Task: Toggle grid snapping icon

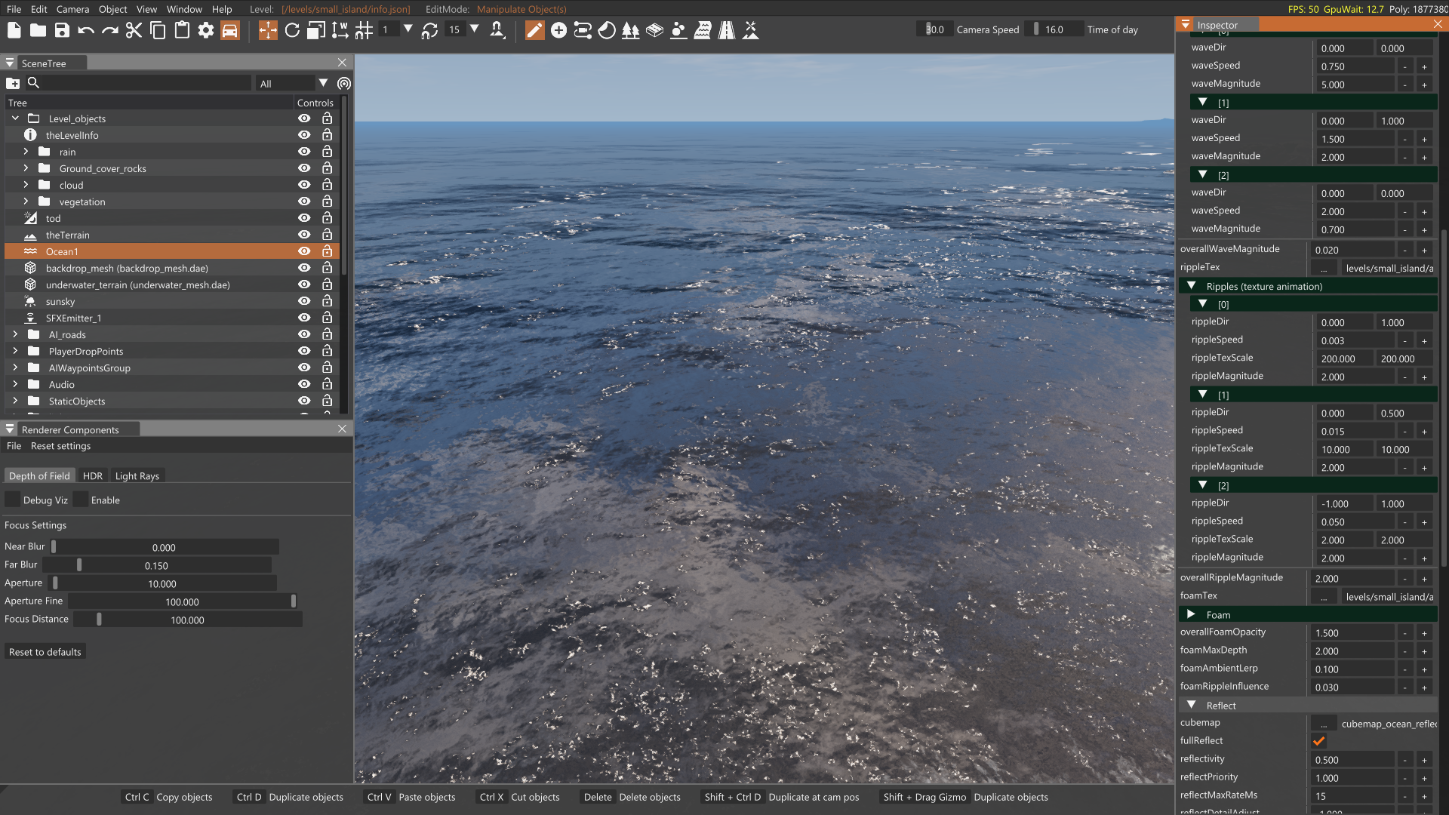Action: (365, 30)
